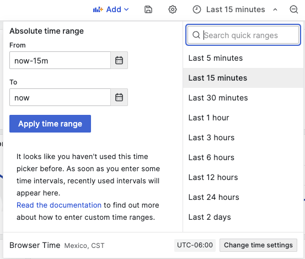Open dashboard settings gear icon
Viewport: 305px width, 259px height.
point(172,9)
